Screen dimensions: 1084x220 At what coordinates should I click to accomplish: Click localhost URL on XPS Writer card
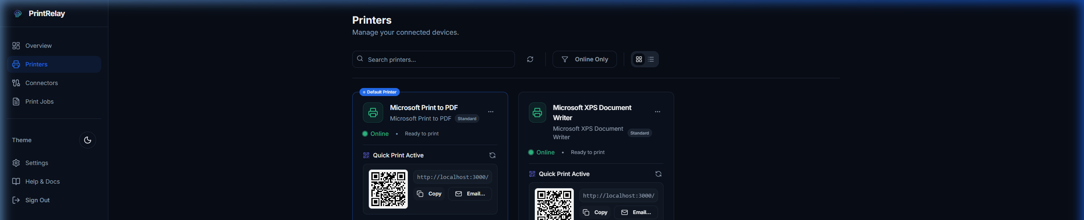coord(619,195)
